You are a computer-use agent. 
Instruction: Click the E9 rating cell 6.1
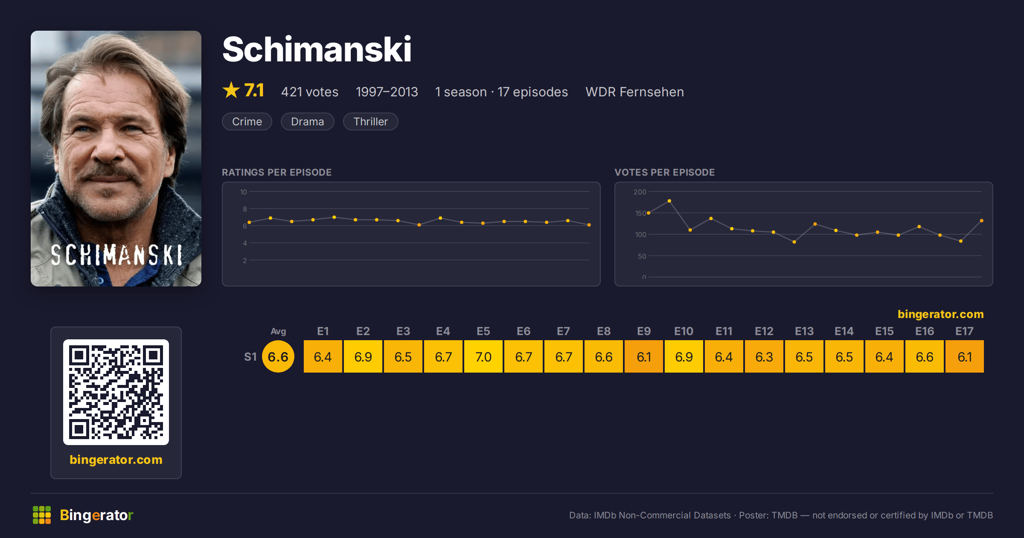point(644,356)
